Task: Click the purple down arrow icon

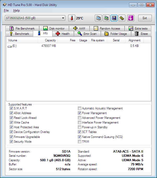Action: (131, 18)
